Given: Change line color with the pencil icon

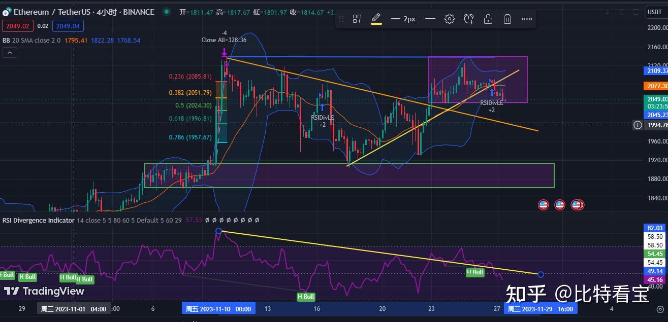Looking at the screenshot, I should [376, 19].
